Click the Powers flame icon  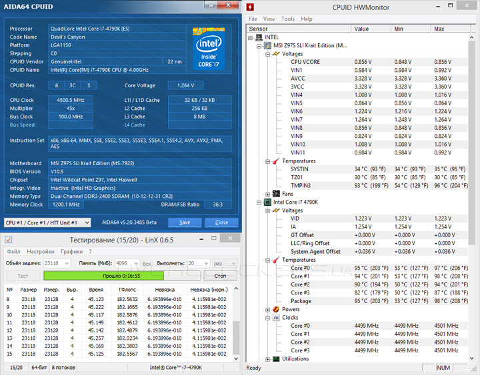276,309
